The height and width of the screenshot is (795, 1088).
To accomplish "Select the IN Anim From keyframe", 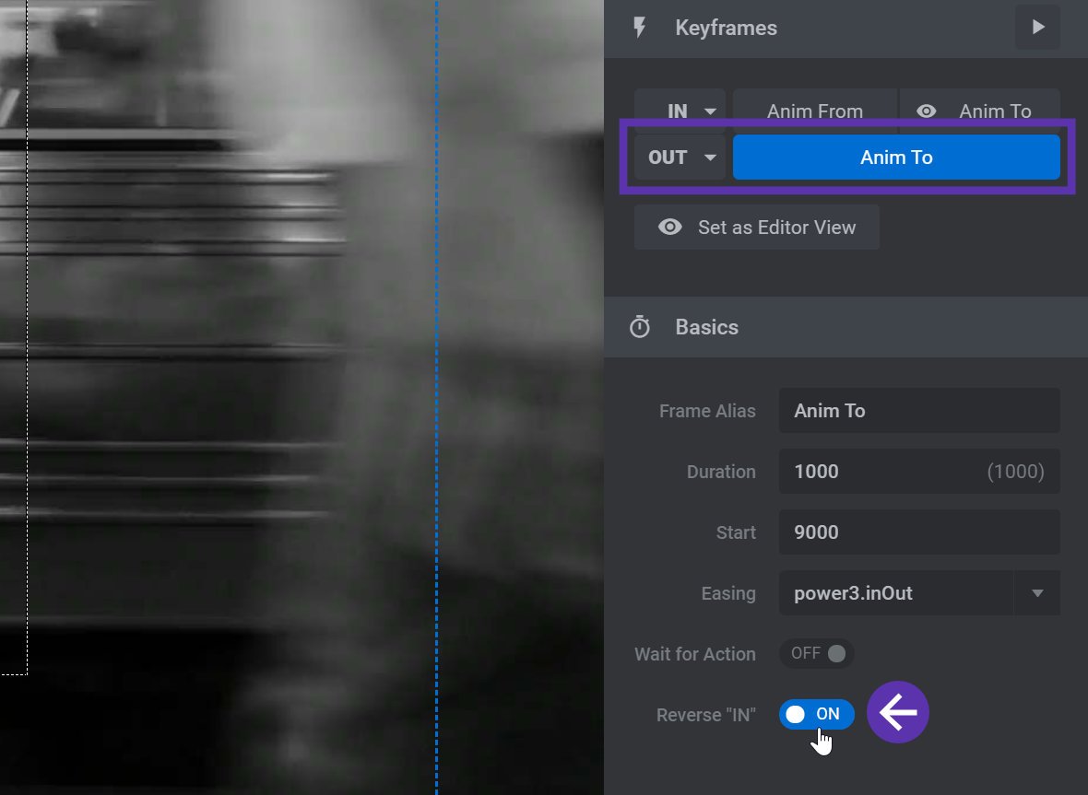I will coord(814,111).
